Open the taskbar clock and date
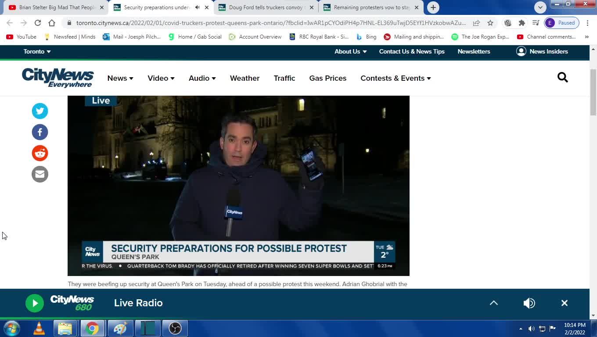 [575, 329]
